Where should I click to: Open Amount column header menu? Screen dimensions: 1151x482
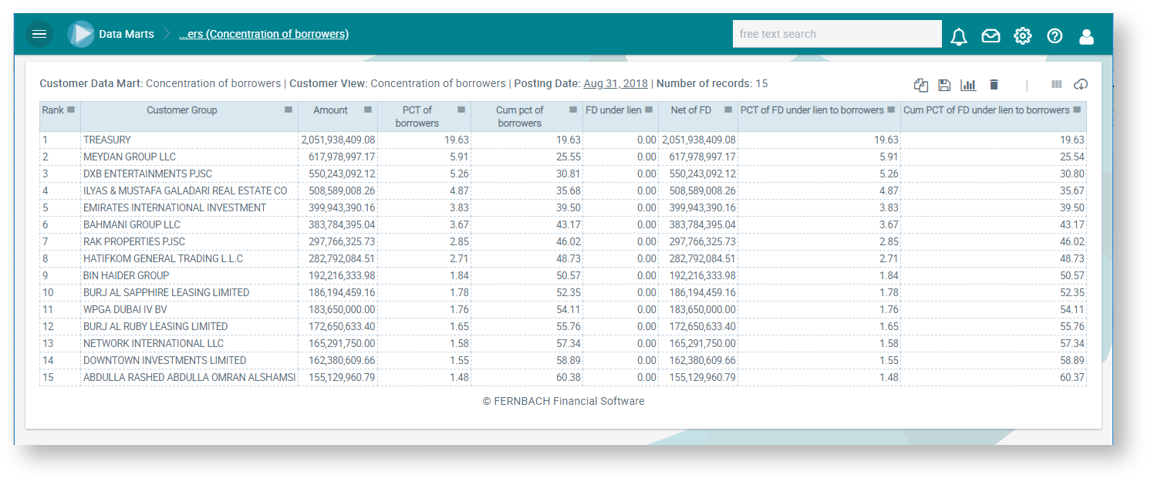tap(368, 110)
